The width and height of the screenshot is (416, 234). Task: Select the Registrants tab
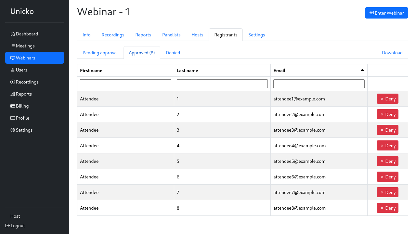pyautogui.click(x=226, y=35)
